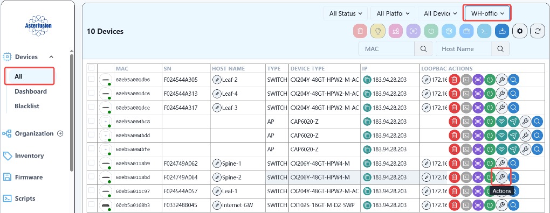Sort by SN column header
The image size is (550, 213).
point(167,68)
